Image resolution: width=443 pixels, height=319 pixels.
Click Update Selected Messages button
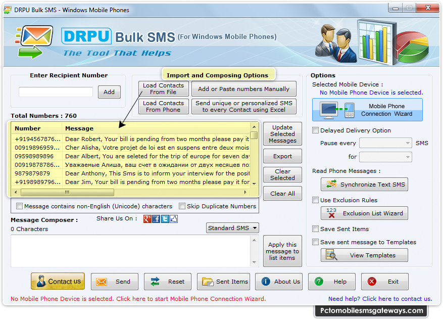tap(282, 134)
